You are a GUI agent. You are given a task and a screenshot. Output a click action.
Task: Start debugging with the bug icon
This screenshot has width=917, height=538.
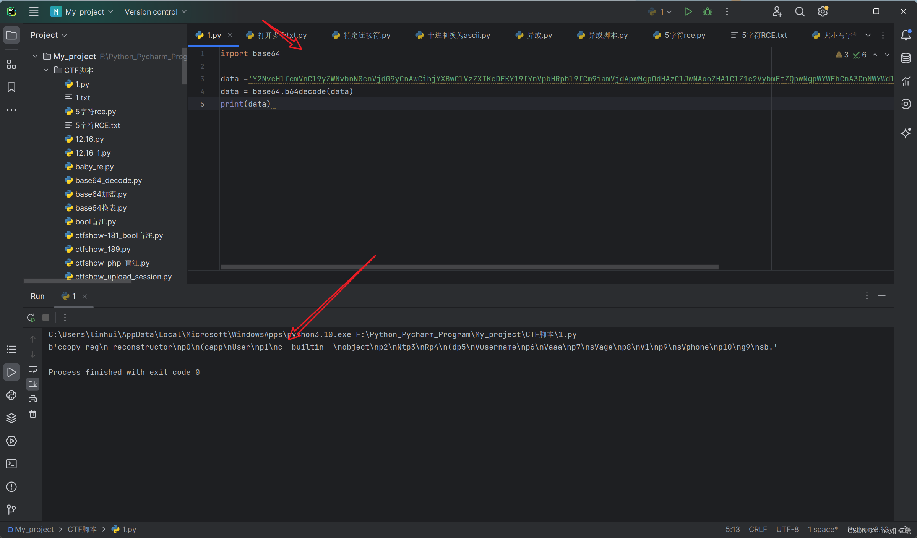coord(708,12)
